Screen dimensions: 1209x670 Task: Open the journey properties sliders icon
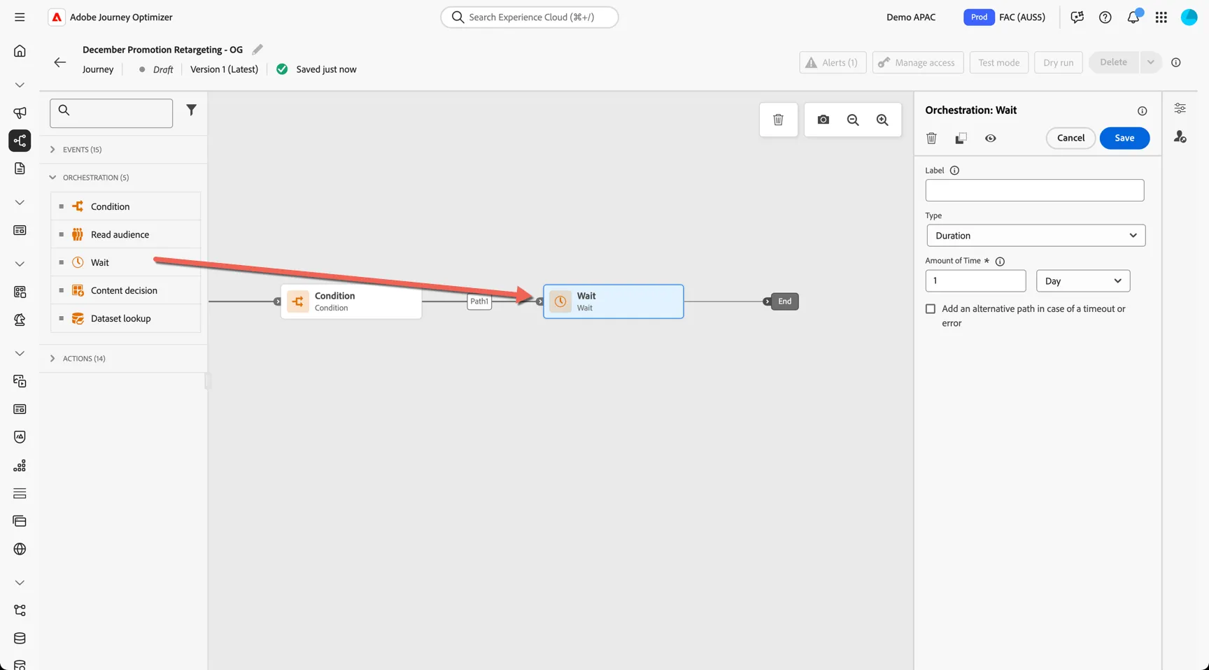point(1180,108)
